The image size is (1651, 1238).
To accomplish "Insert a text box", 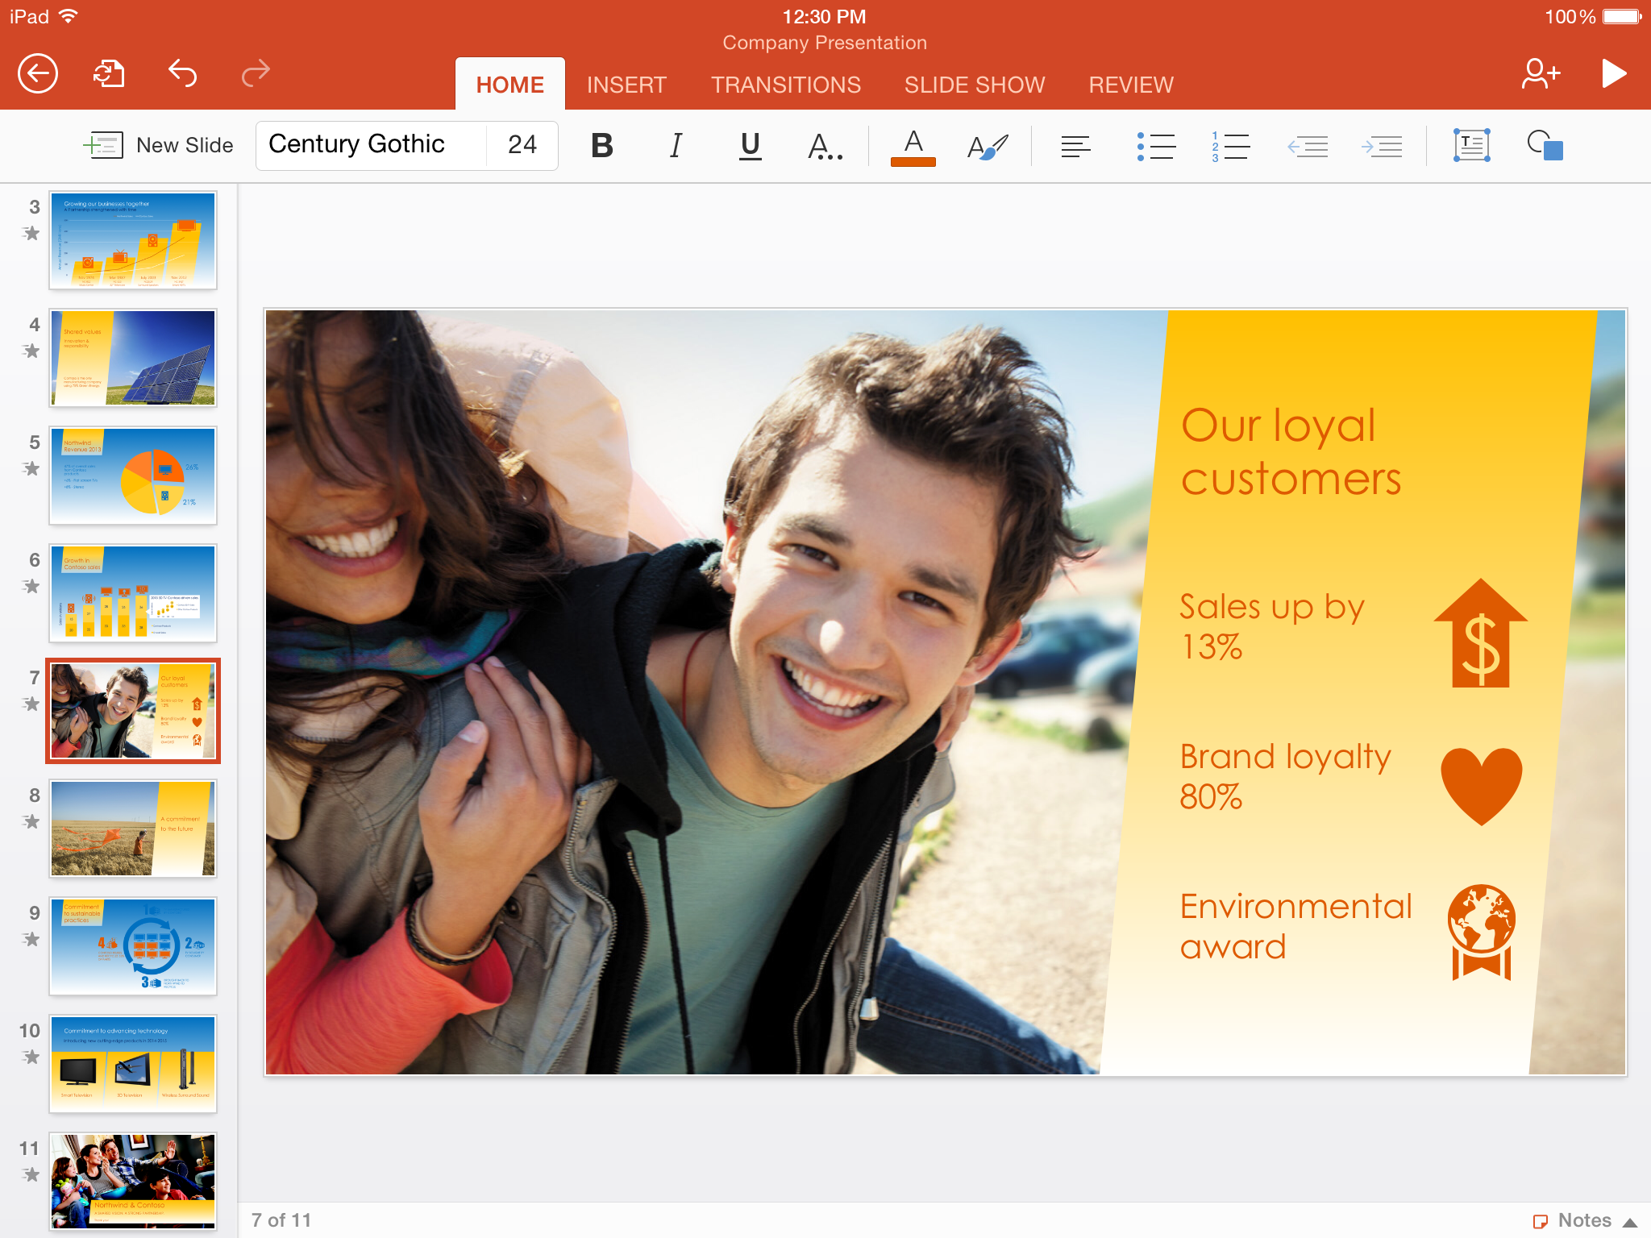I will click(x=1470, y=146).
